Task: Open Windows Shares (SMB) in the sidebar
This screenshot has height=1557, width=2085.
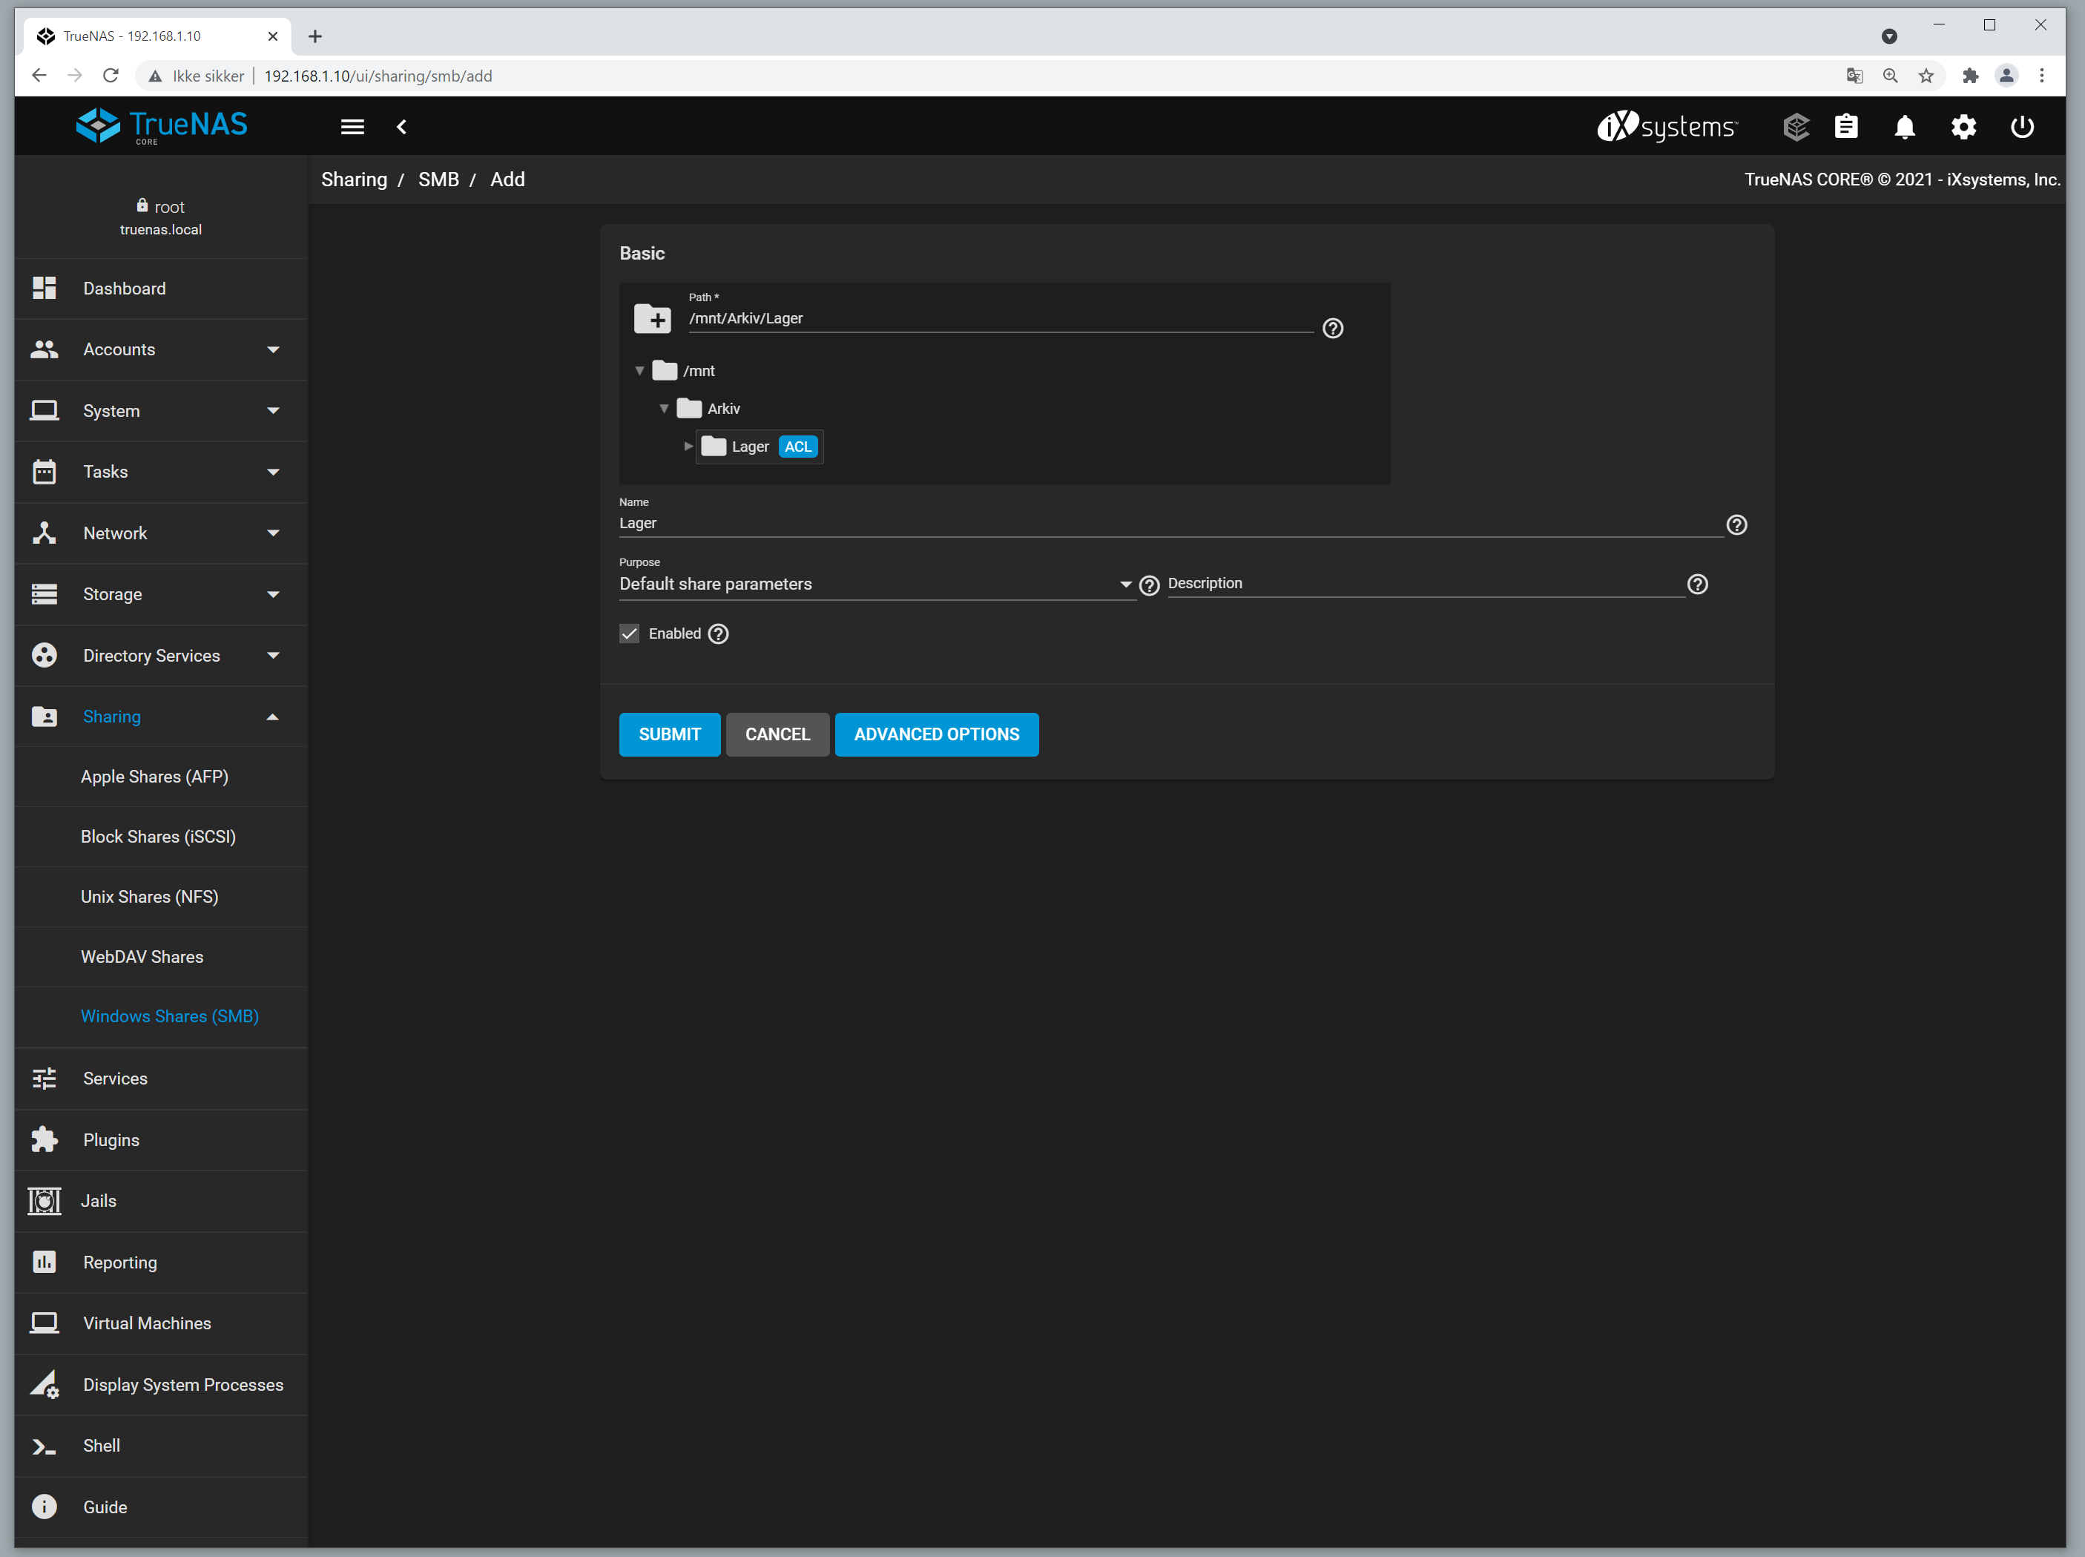Action: 170,1016
